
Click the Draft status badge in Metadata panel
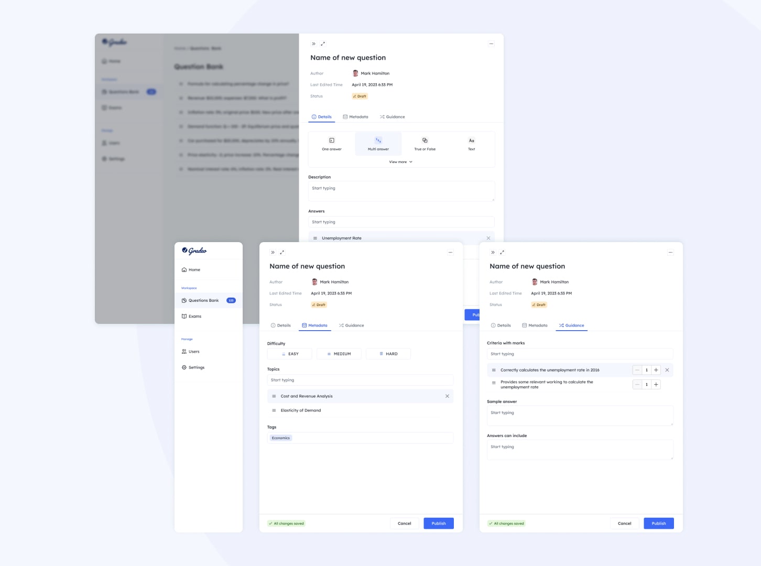319,305
